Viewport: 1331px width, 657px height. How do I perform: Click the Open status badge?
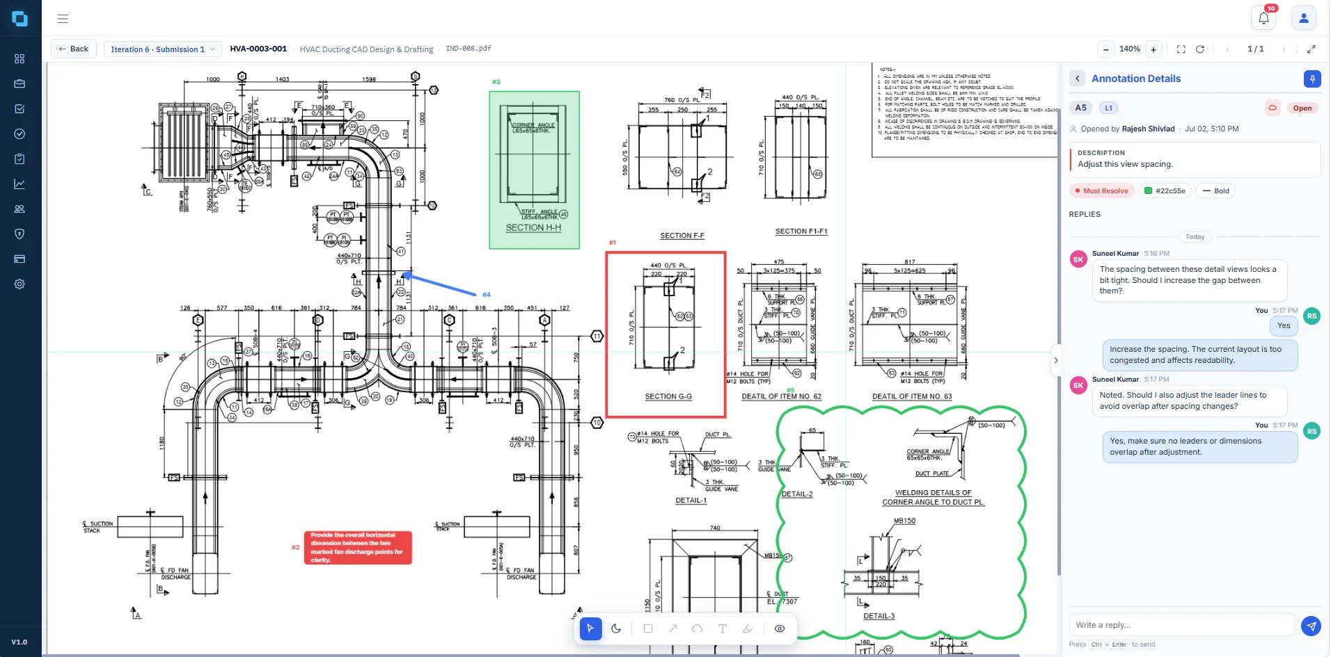tap(1302, 108)
